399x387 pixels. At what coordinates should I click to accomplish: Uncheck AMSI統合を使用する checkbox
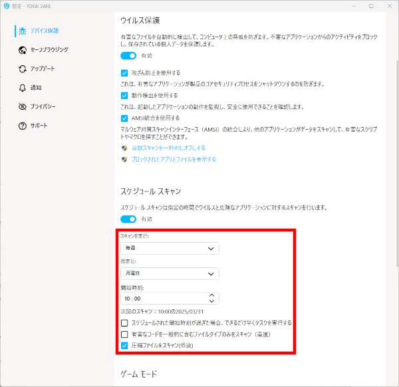click(124, 118)
